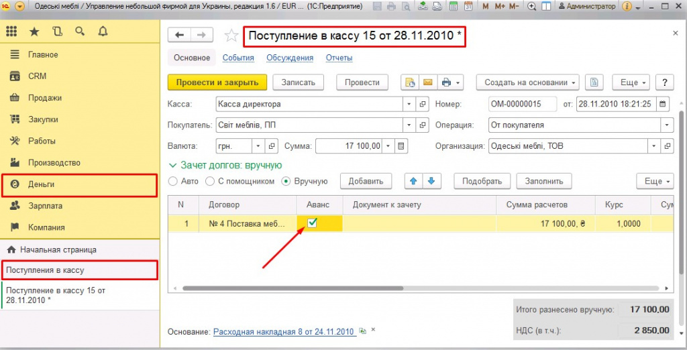Select the С помощником radio option
This screenshot has height=350, width=687.
[211, 181]
